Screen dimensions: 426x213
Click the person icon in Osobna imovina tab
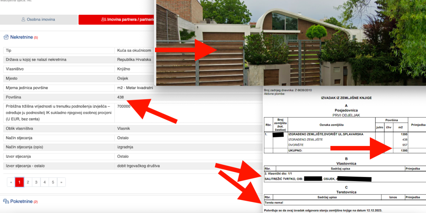point(23,19)
